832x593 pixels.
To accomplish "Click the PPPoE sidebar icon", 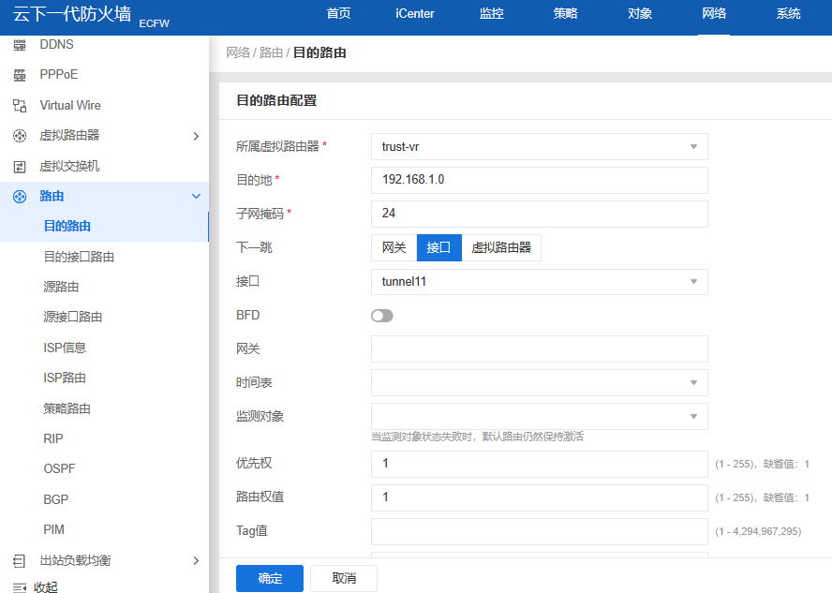I will 20,75.
